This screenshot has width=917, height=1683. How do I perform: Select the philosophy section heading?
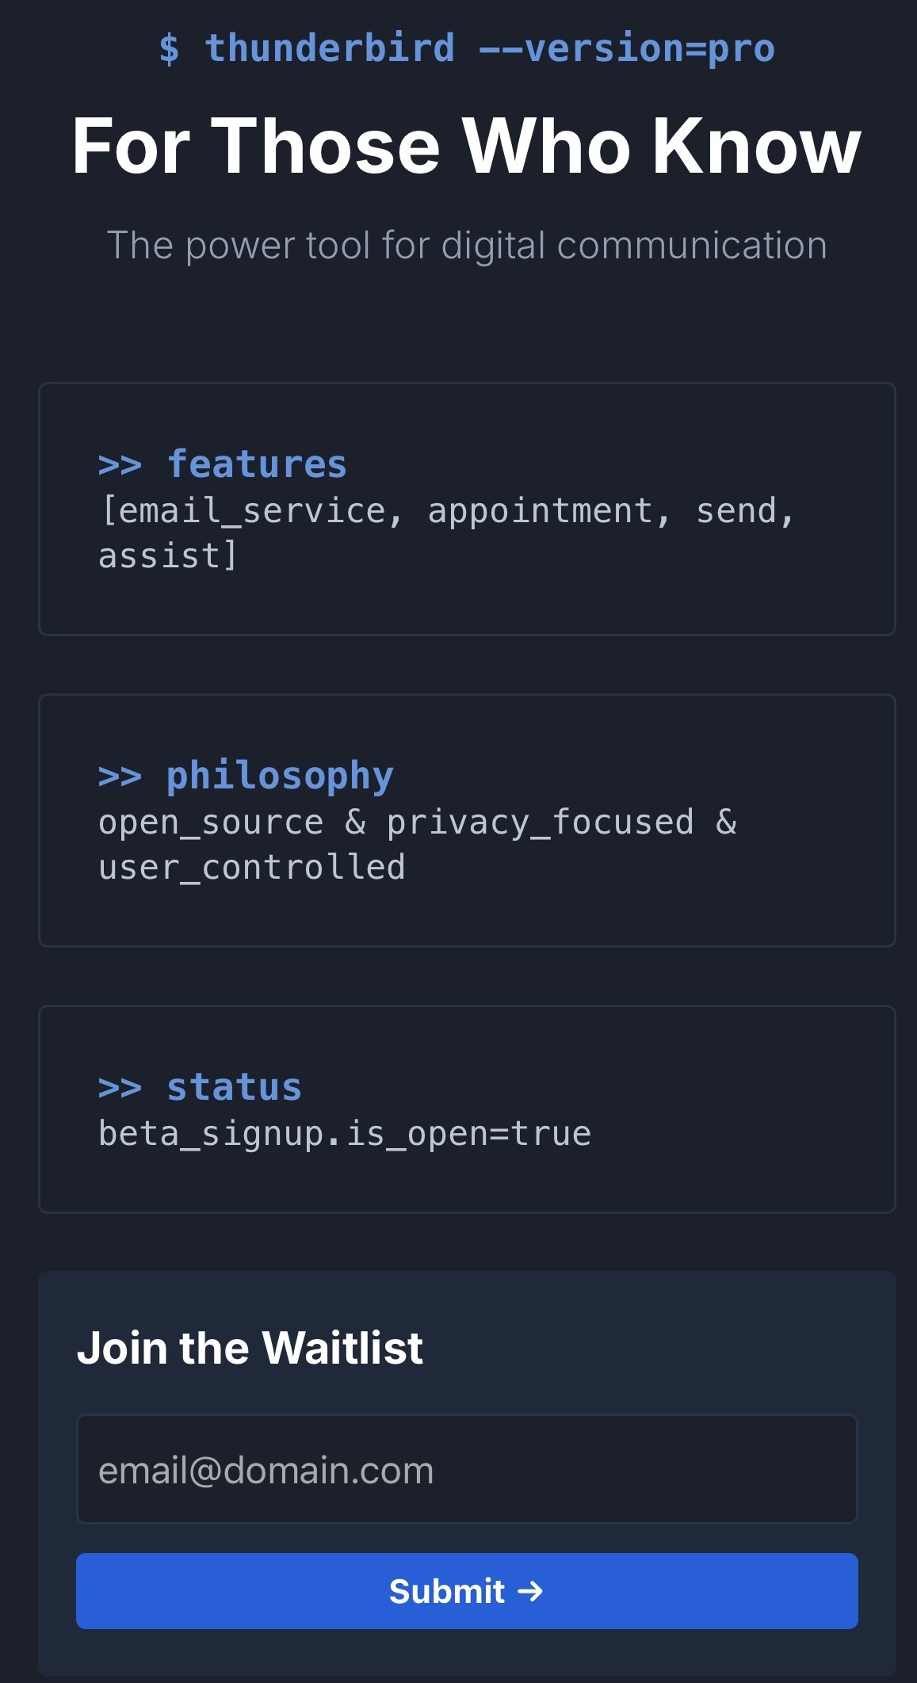pyautogui.click(x=280, y=776)
